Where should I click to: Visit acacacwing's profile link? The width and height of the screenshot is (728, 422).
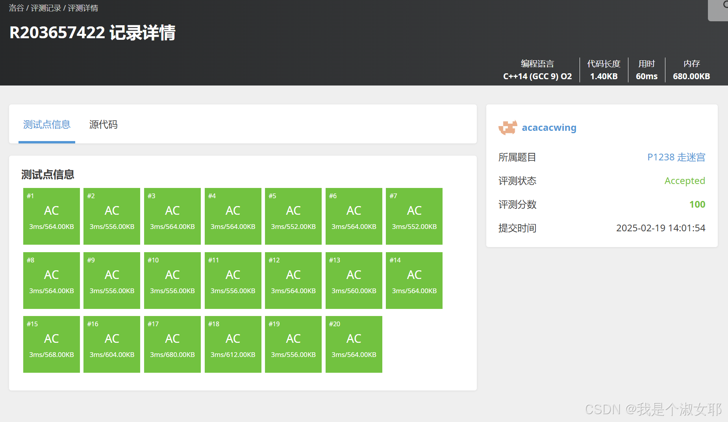(549, 127)
